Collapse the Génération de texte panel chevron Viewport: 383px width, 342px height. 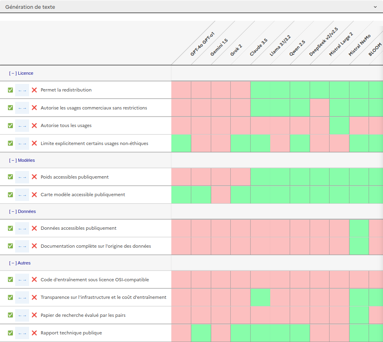375,7
